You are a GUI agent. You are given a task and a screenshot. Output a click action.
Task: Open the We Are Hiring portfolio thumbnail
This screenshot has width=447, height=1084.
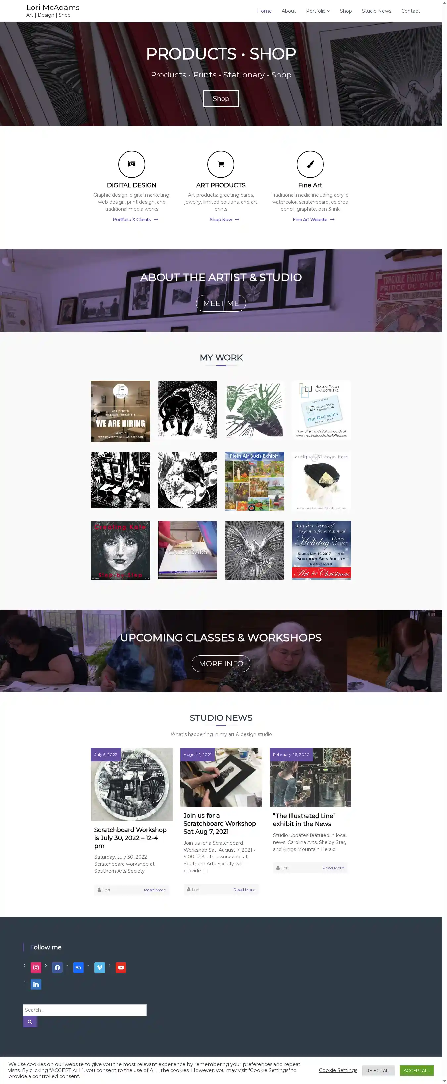click(120, 411)
